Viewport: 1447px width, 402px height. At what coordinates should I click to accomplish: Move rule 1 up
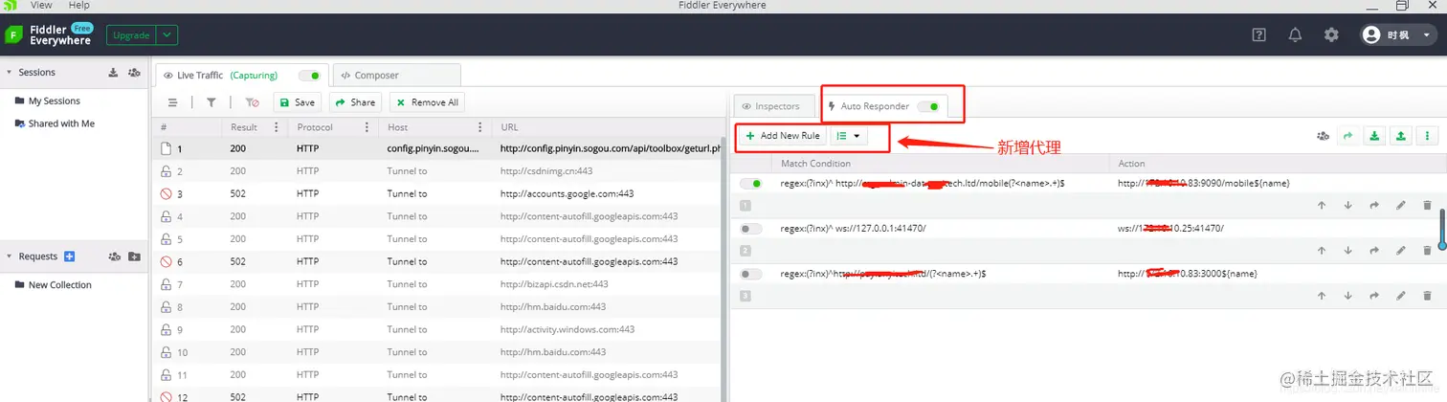(x=1322, y=205)
